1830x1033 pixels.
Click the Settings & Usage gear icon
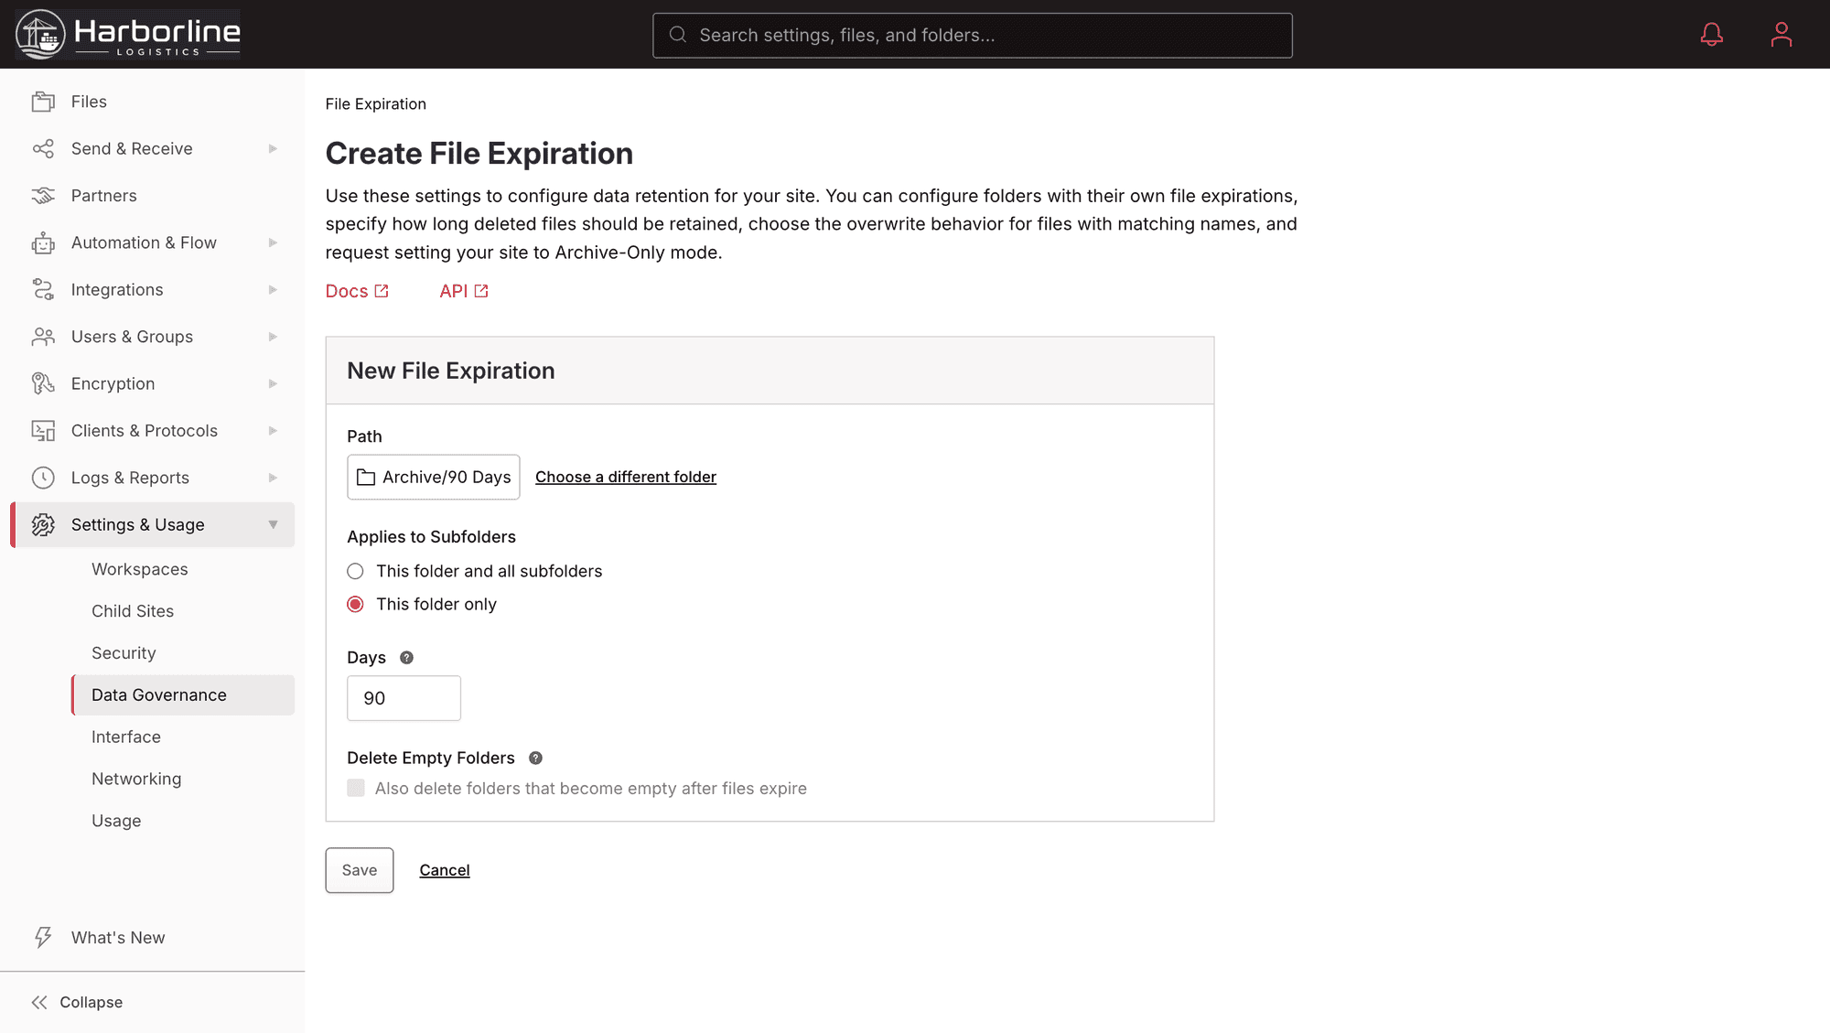43,525
